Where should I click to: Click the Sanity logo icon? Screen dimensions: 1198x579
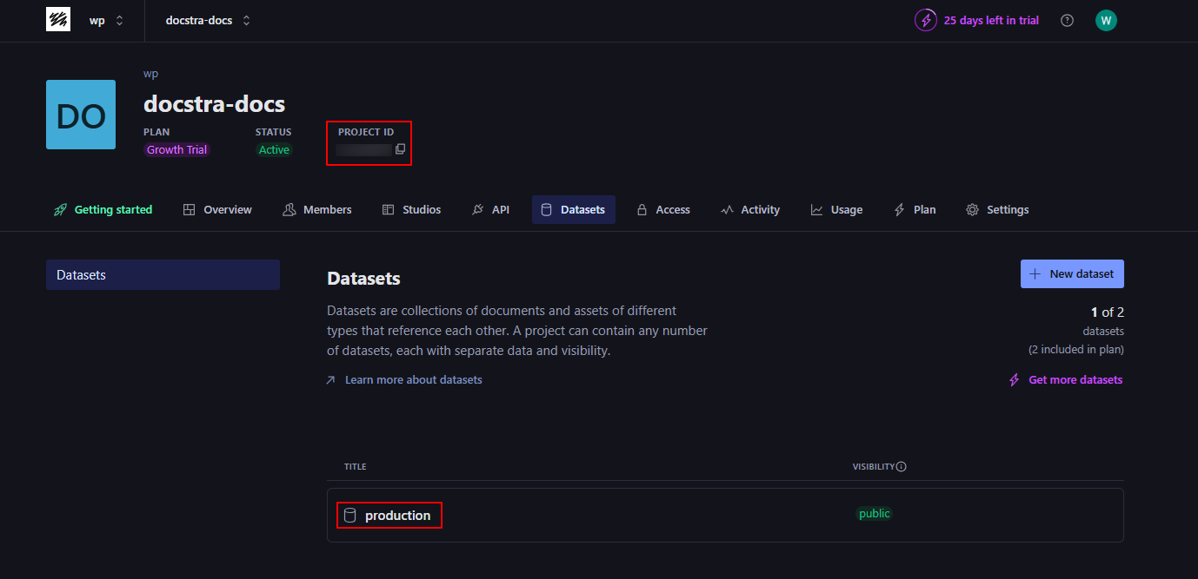58,19
